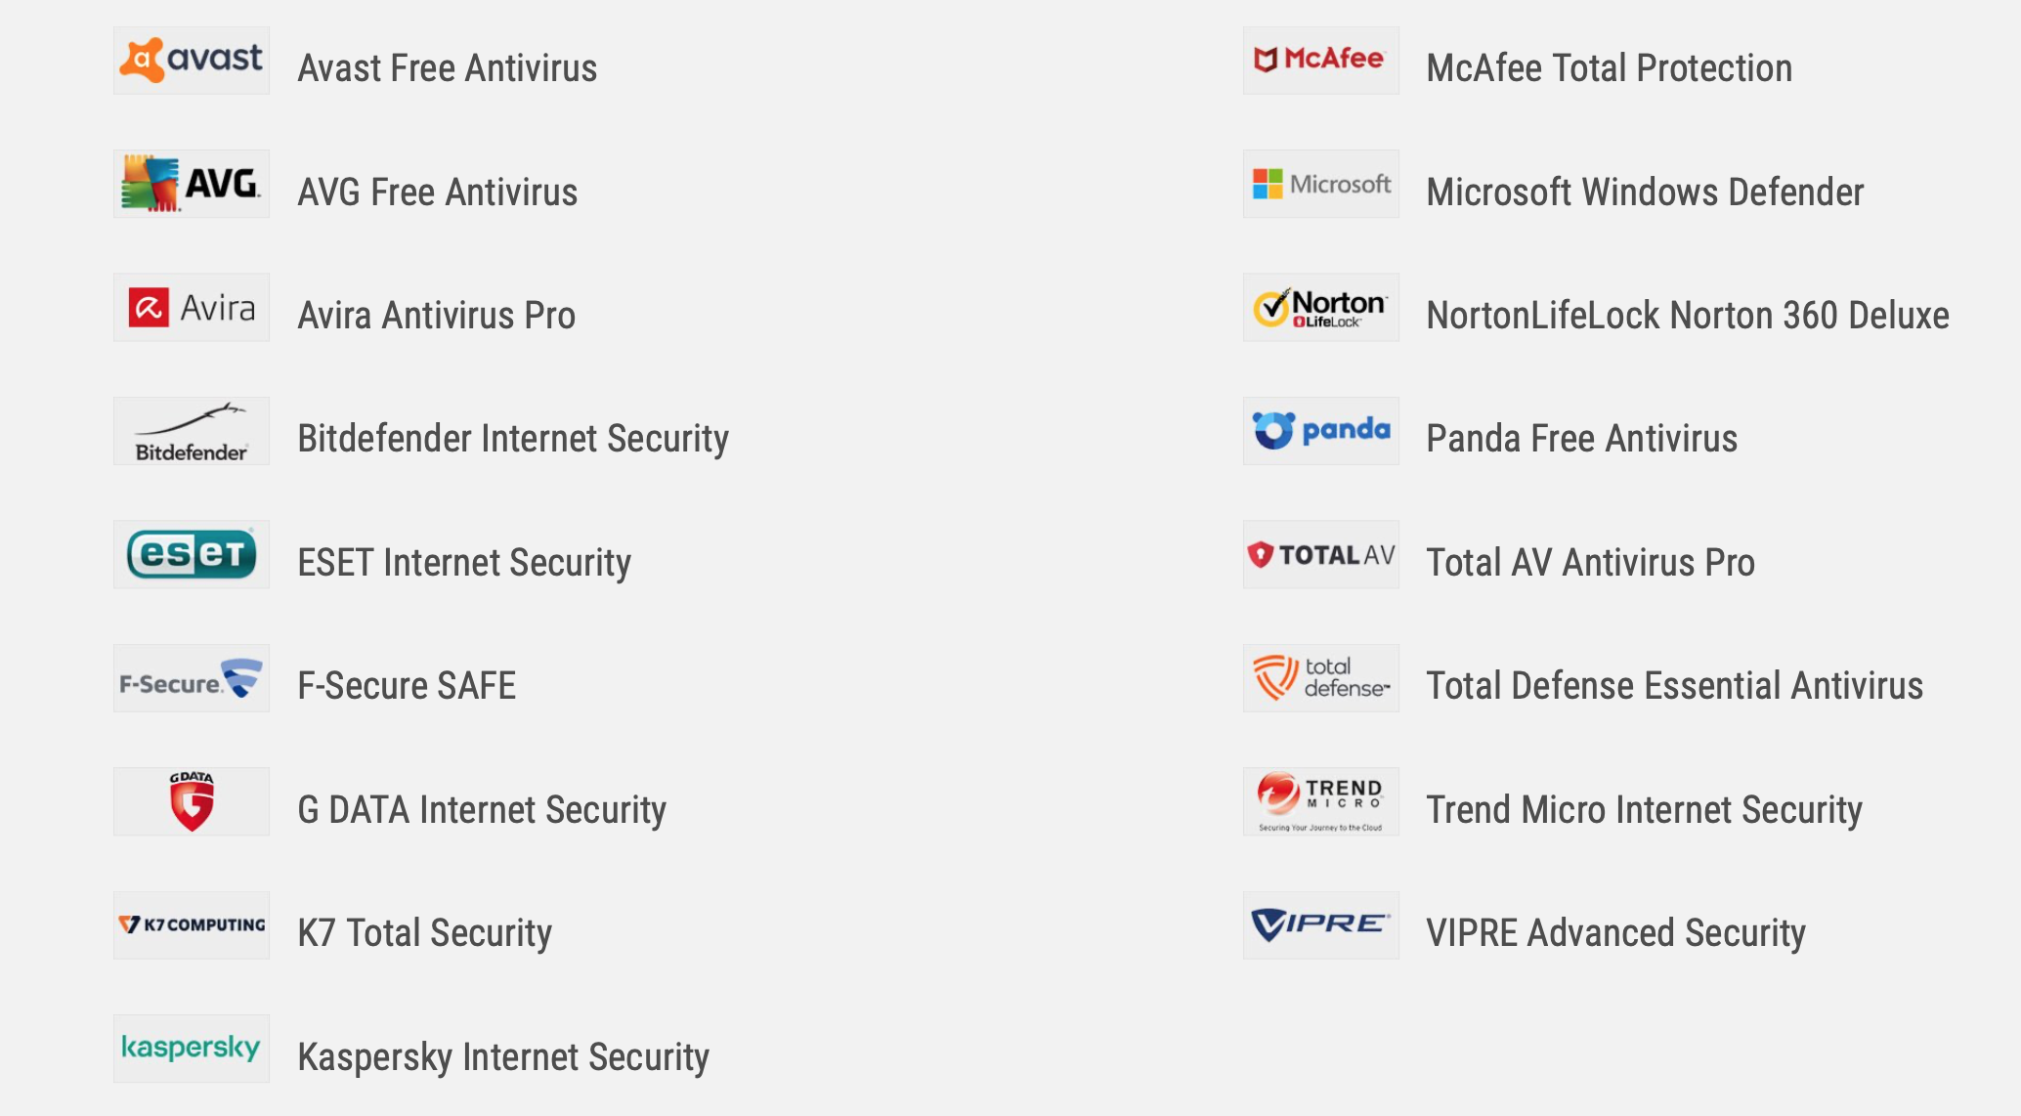The height and width of the screenshot is (1116, 2021).
Task: Click the Microsoft logo icon
Action: 1320,184
